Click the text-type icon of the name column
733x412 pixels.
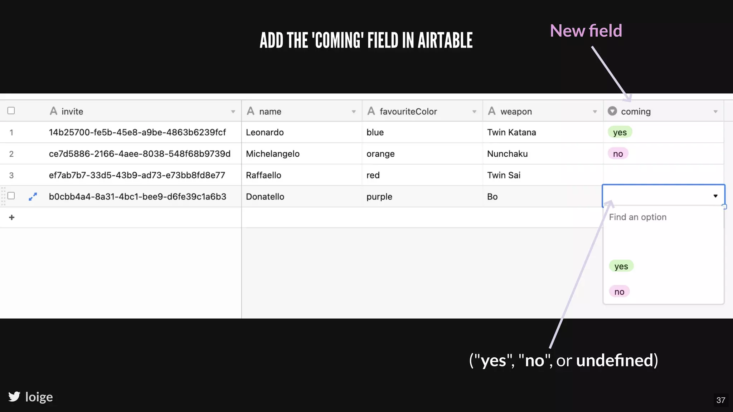pos(251,111)
